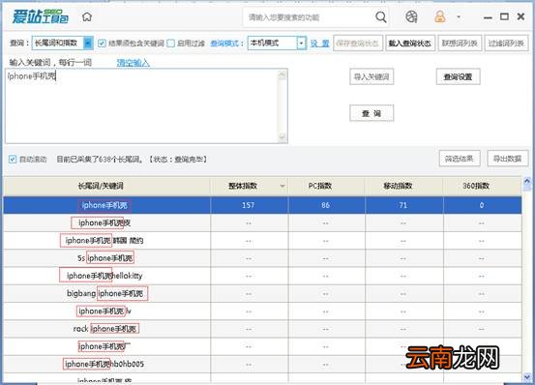Click the status text 目前已采集了638个长尾词
The image size is (535, 385).
tap(99, 160)
